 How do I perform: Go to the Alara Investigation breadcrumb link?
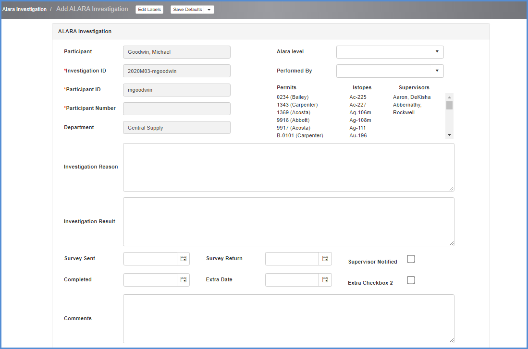(24, 10)
